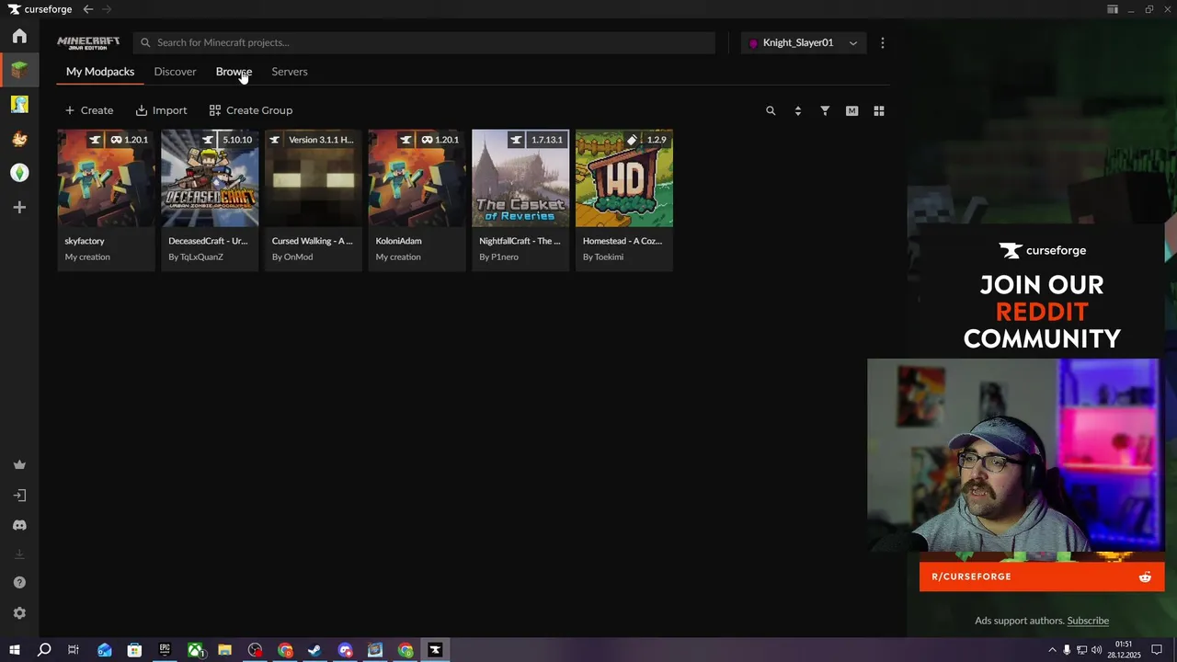Click the Create Group button
Screen dimensions: 1177x662
(x=251, y=110)
